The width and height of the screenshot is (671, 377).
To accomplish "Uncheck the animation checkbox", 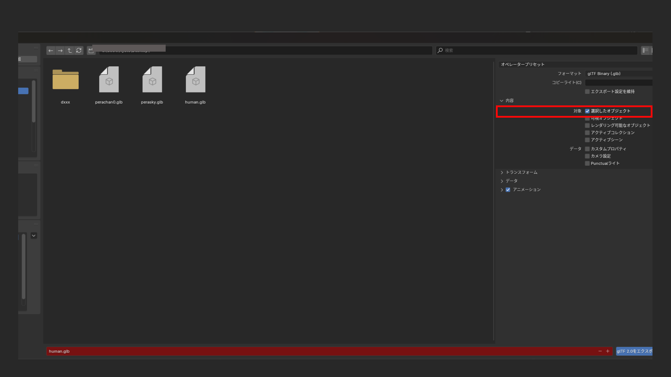I will coord(508,190).
